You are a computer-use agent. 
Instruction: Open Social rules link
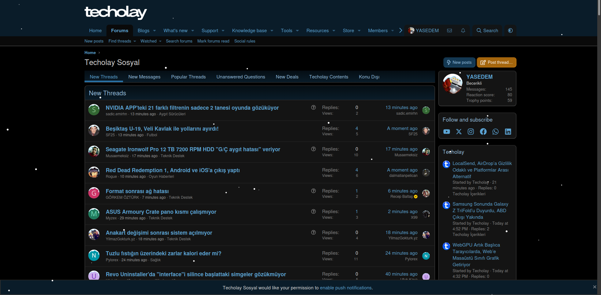point(245,41)
